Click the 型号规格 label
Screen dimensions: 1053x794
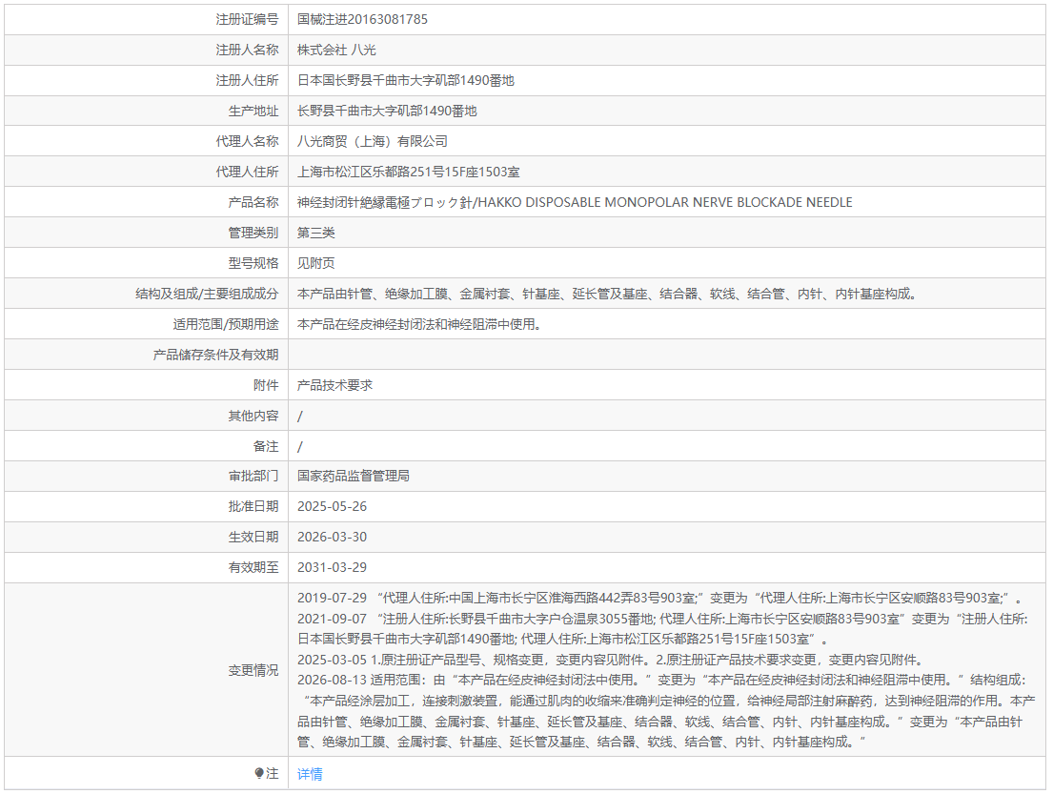point(253,263)
